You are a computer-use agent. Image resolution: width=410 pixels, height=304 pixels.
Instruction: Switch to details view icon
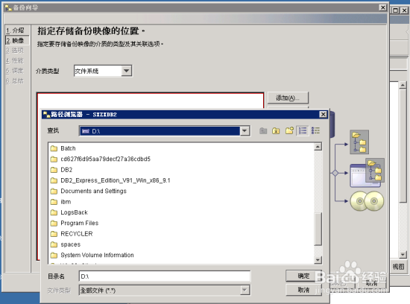[315, 130]
